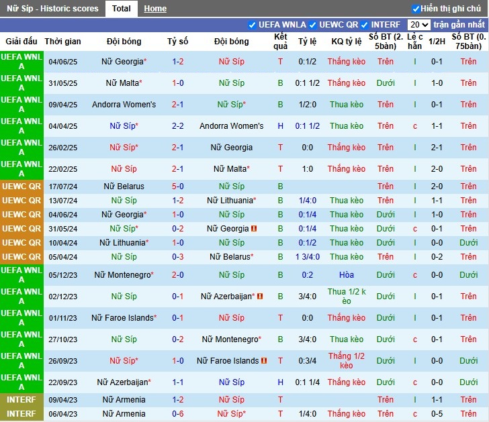This screenshot has width=489, height=422.
Task: Click the Giải đấu column header
Action: (x=21, y=42)
